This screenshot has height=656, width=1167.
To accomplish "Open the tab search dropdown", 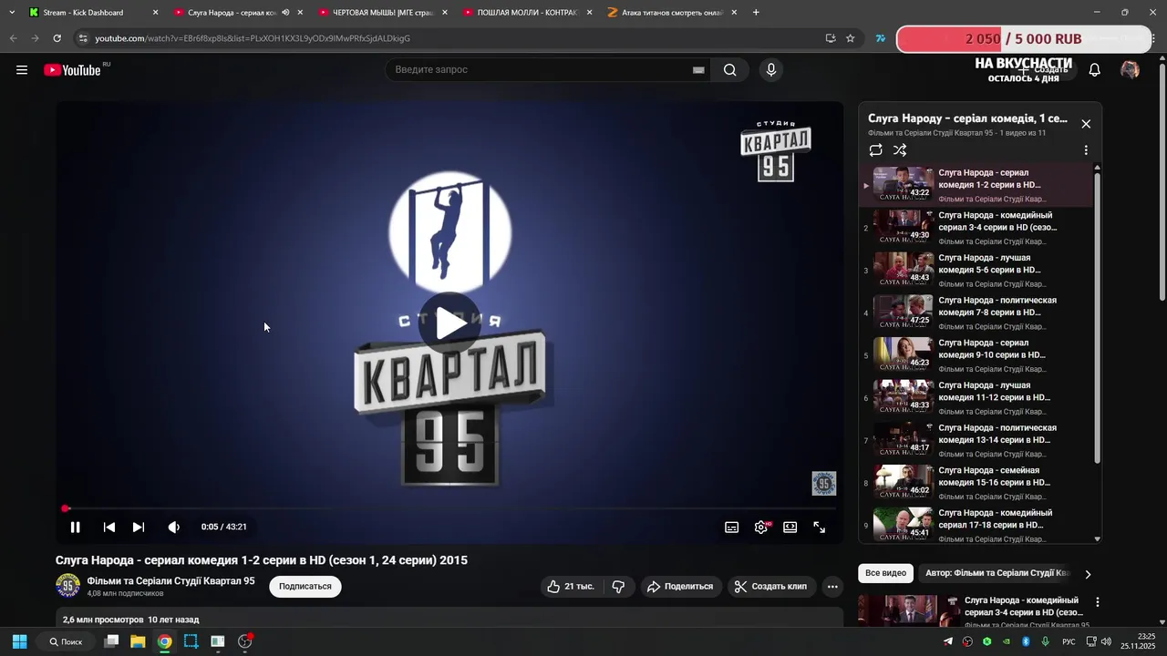I will 12,13.
